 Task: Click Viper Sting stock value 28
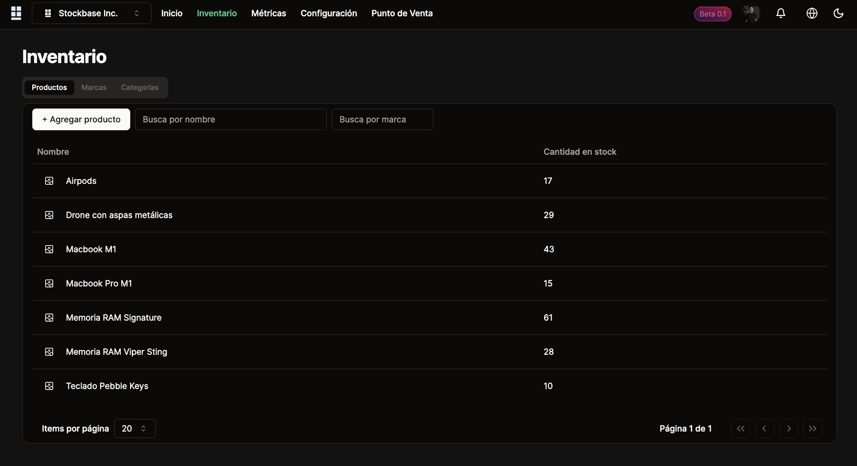[x=549, y=352]
